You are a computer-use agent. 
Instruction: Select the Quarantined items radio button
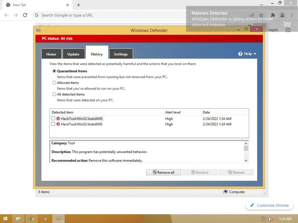coord(54,71)
